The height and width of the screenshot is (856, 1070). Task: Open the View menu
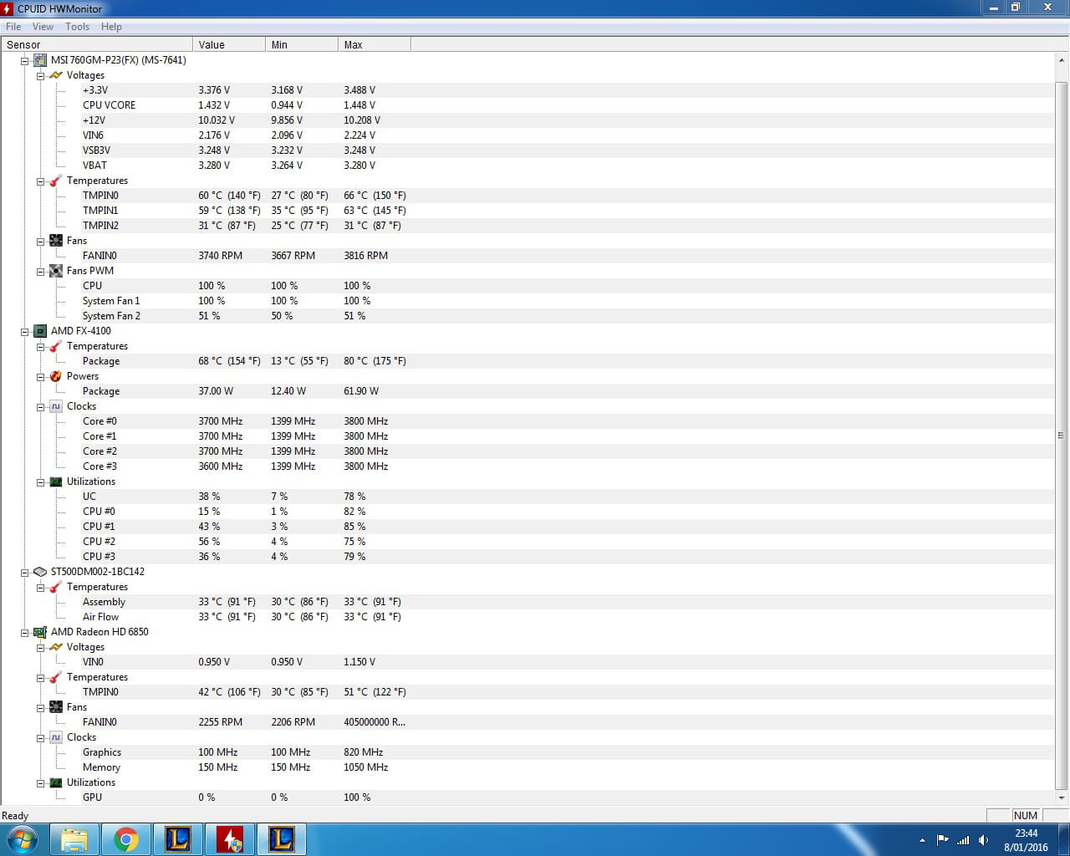pyautogui.click(x=43, y=27)
